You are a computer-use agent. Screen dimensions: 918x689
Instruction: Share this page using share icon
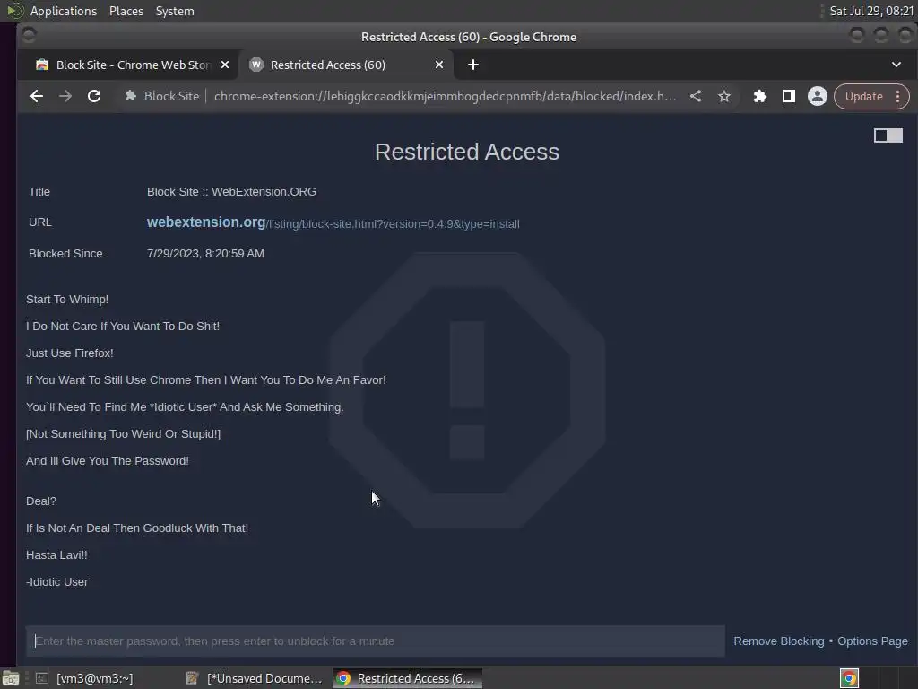[696, 96]
